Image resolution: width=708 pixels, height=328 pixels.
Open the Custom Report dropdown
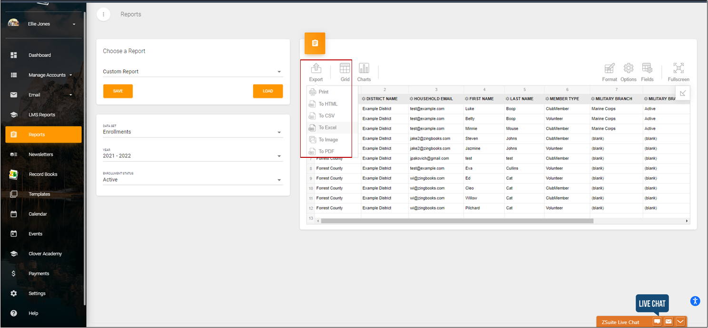coord(193,72)
